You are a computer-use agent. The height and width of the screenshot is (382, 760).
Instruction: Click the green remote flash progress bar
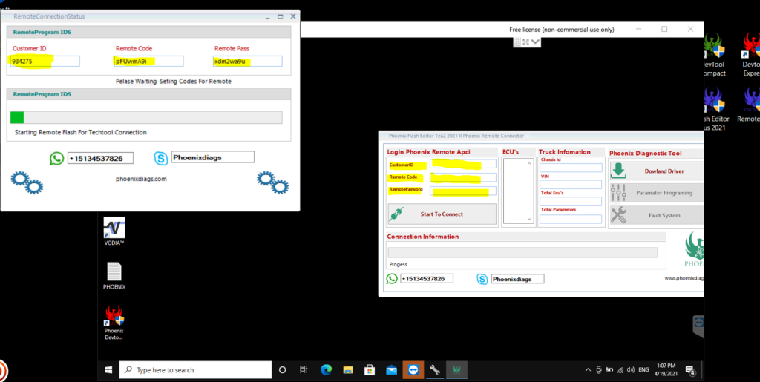pos(146,117)
